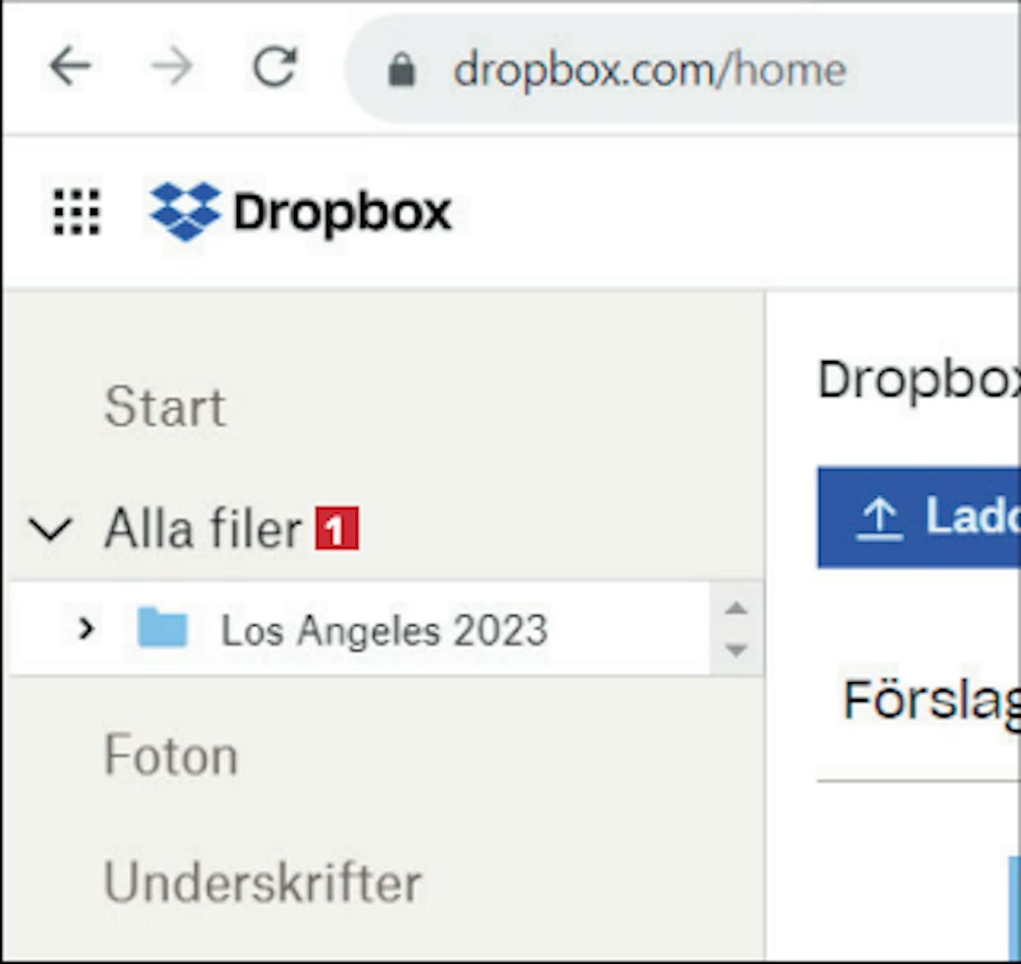Go forward using the browser forward arrow
1021x964 pixels.
tap(172, 67)
